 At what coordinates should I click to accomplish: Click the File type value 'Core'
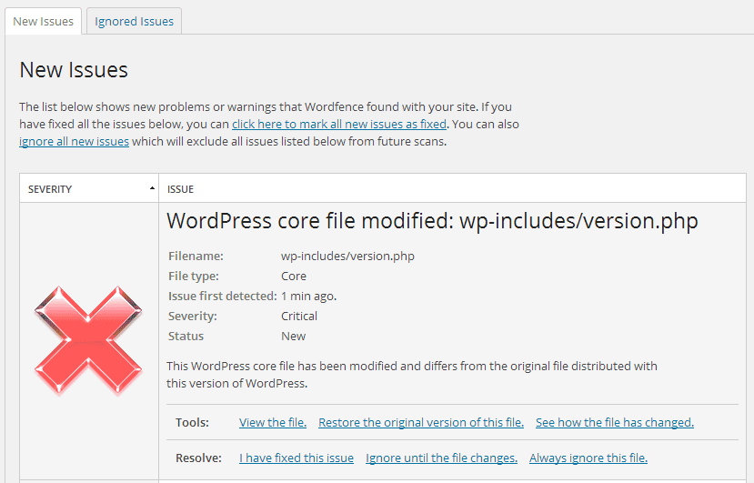[x=294, y=277]
